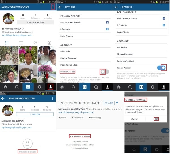This screenshot has height=154, width=170.
Task: Click the + FOLLOW button on mobile profile
Action: click(x=35, y=114)
